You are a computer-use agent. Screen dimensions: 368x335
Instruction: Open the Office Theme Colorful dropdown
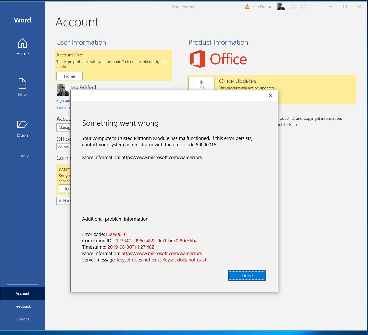coord(64,147)
